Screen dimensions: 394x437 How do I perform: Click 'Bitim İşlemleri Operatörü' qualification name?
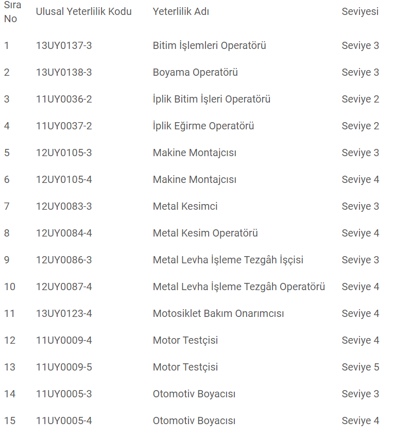pos(209,45)
